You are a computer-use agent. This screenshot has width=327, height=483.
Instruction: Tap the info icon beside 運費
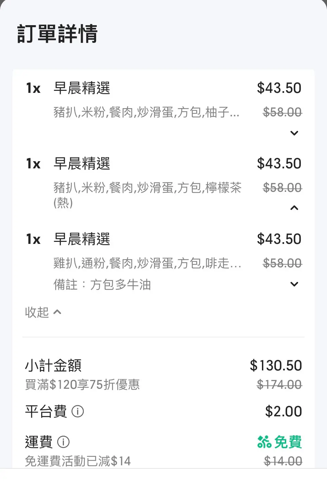click(63, 442)
